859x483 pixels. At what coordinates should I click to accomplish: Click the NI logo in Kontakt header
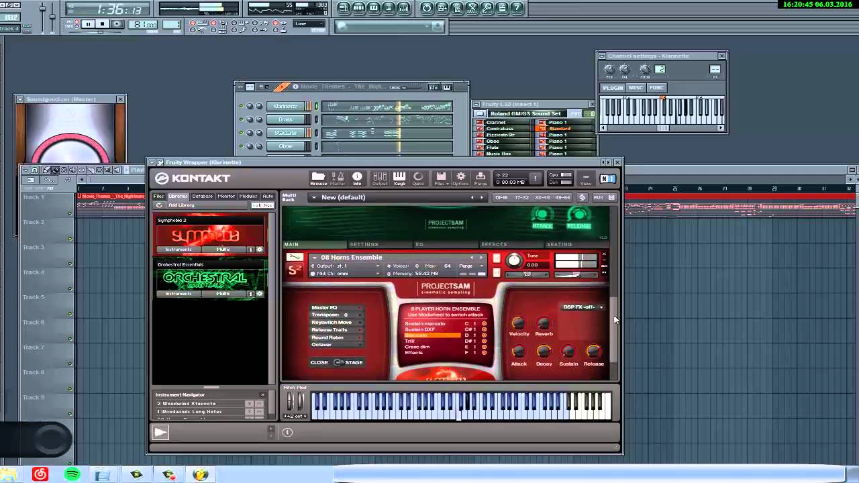tap(607, 178)
